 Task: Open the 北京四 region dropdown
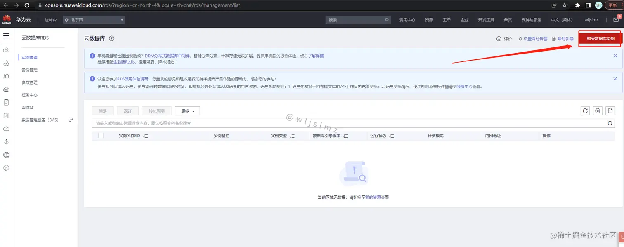[x=94, y=20]
